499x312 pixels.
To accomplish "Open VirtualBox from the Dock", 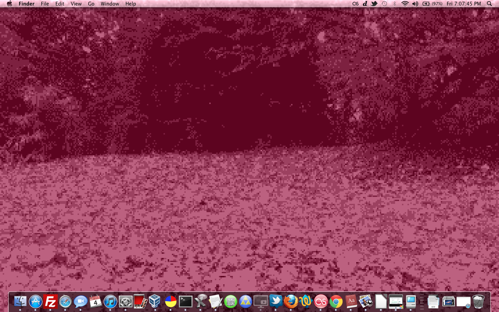I will pyautogui.click(x=155, y=302).
